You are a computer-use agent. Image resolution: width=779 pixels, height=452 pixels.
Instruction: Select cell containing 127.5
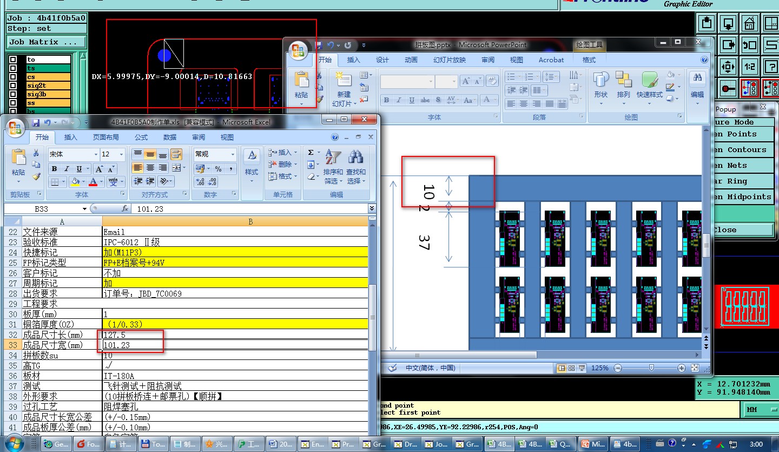(x=235, y=335)
